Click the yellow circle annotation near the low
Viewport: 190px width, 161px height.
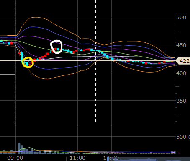coord(28,62)
